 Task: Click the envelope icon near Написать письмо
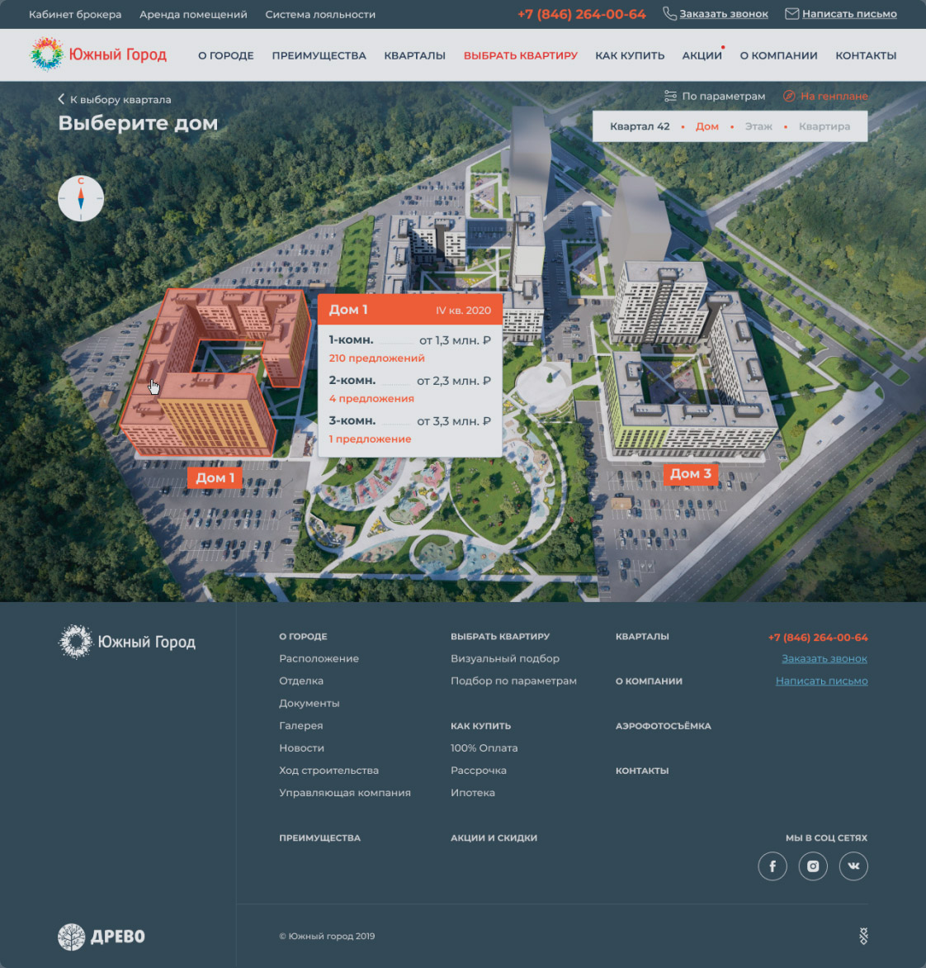coord(791,14)
